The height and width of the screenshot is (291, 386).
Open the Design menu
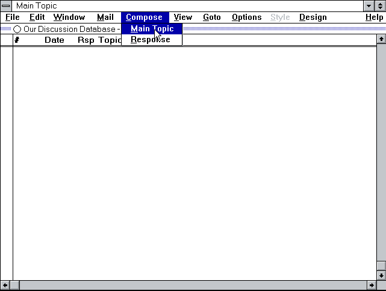[313, 17]
